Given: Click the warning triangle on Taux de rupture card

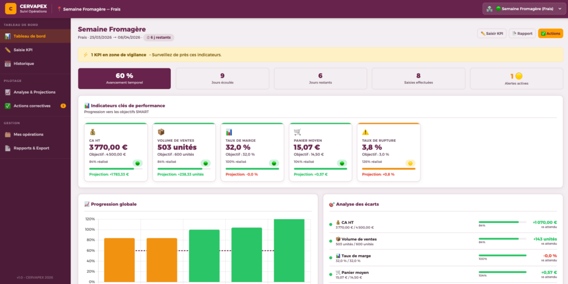Looking at the screenshot, I should 366,132.
